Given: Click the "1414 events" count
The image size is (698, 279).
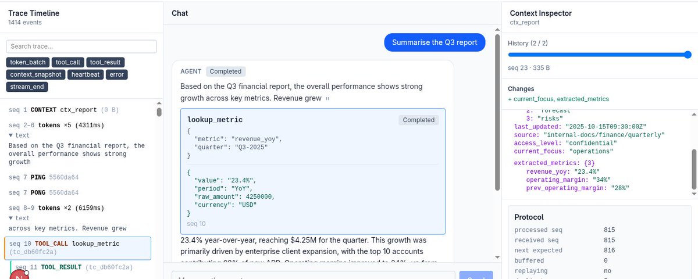Looking at the screenshot, I should [24, 23].
